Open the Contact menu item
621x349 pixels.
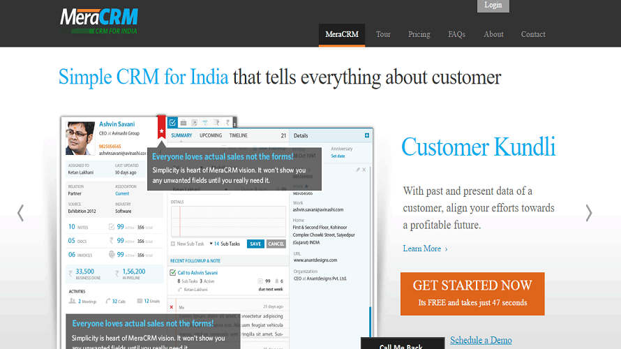click(x=533, y=34)
